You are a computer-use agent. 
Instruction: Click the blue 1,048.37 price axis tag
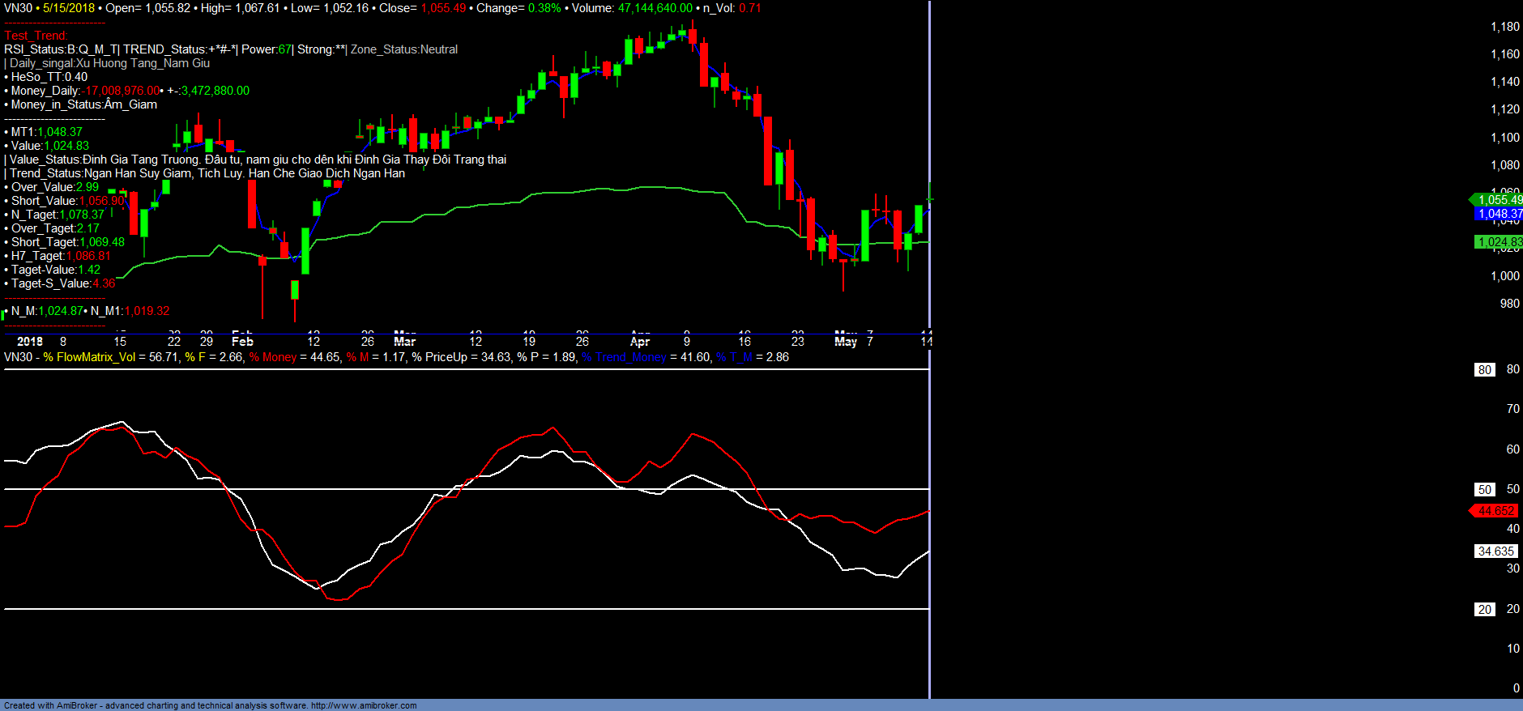click(x=1499, y=214)
